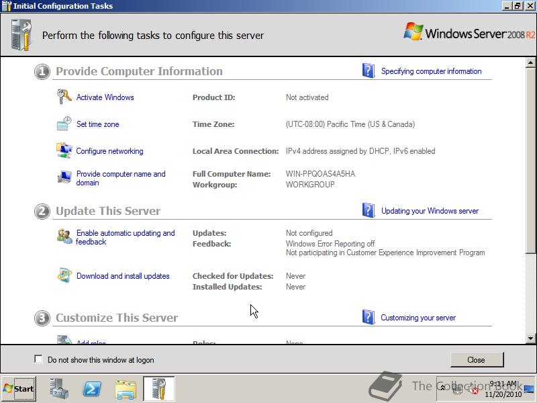Open Updating your Windows server help link
This screenshot has height=403, width=537.
430,211
